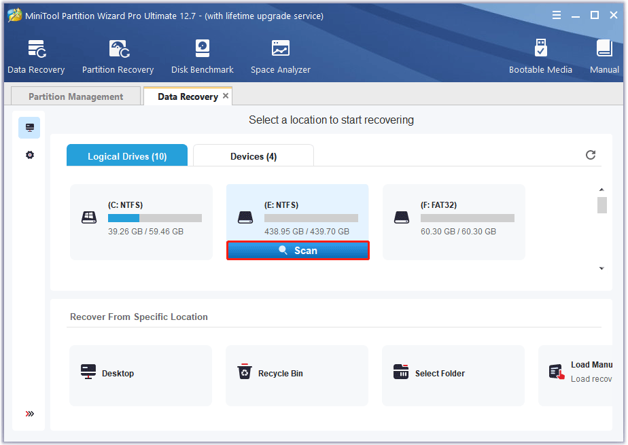The image size is (628, 445).
Task: Click Select a location to start recovering
Action: coord(331,120)
